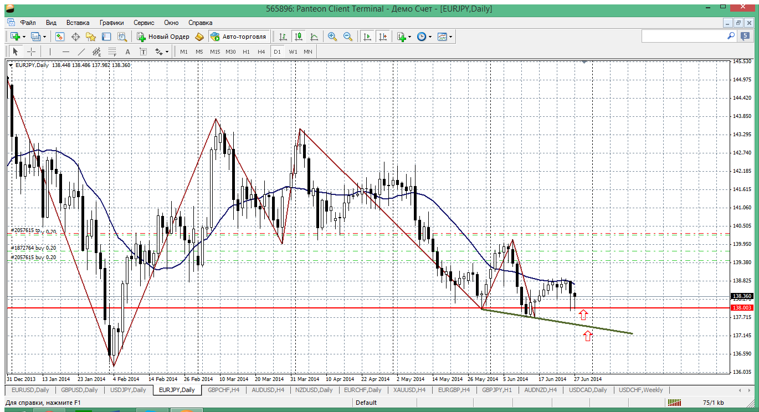Image resolution: width=759 pixels, height=412 pixels.
Task: Toggle the chart auto-scroll button
Action: [367, 37]
